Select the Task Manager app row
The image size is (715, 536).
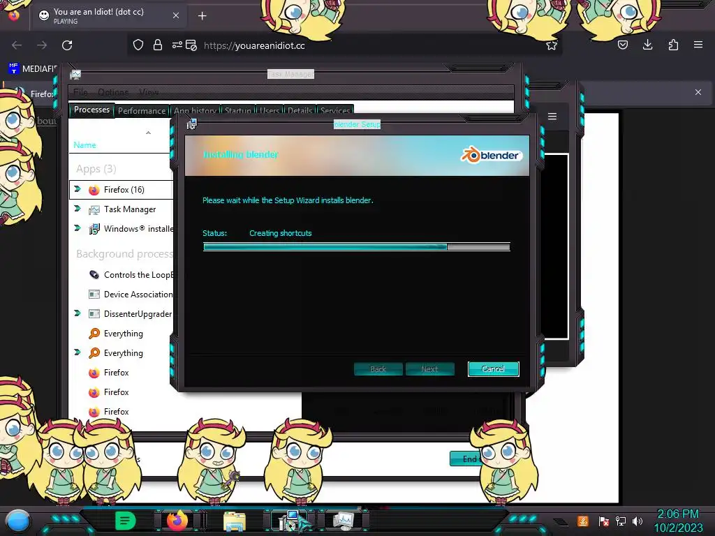click(x=121, y=209)
